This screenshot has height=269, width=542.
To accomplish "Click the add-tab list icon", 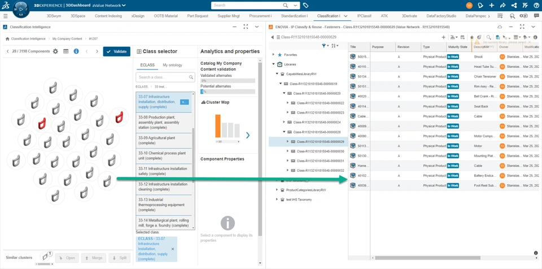I will pyautogui.click(x=500, y=16).
